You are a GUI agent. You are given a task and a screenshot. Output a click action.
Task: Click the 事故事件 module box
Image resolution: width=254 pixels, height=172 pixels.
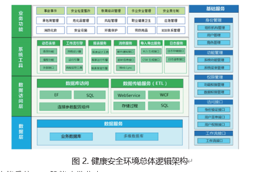click(x=50, y=11)
